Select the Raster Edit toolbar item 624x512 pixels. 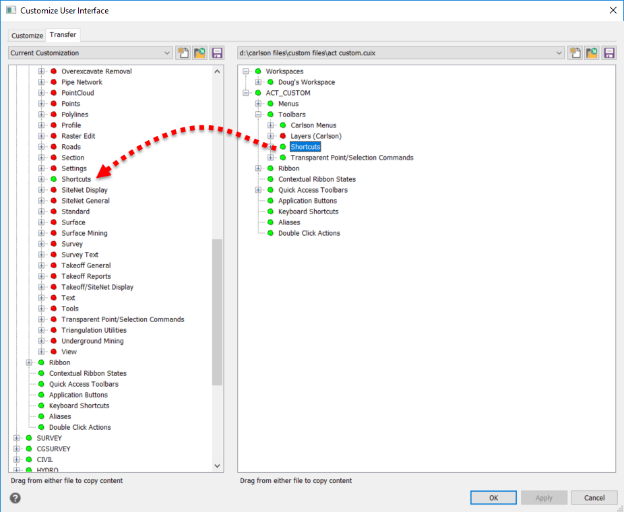pos(78,136)
